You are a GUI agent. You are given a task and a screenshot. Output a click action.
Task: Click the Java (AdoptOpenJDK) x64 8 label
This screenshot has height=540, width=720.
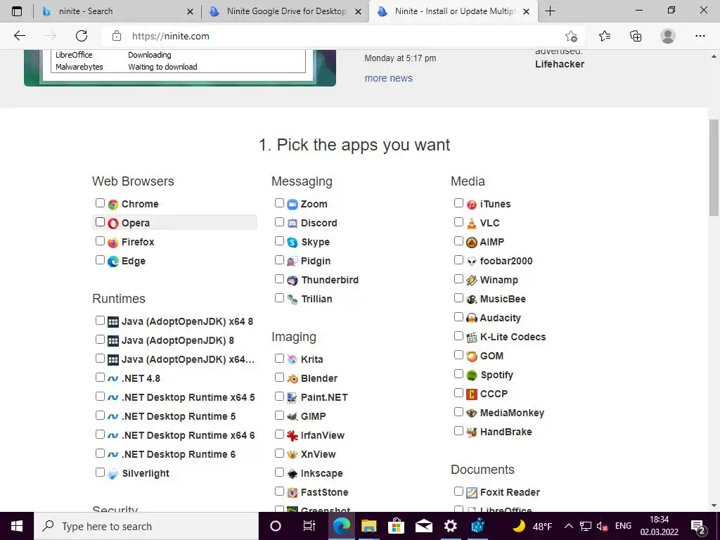187,321
